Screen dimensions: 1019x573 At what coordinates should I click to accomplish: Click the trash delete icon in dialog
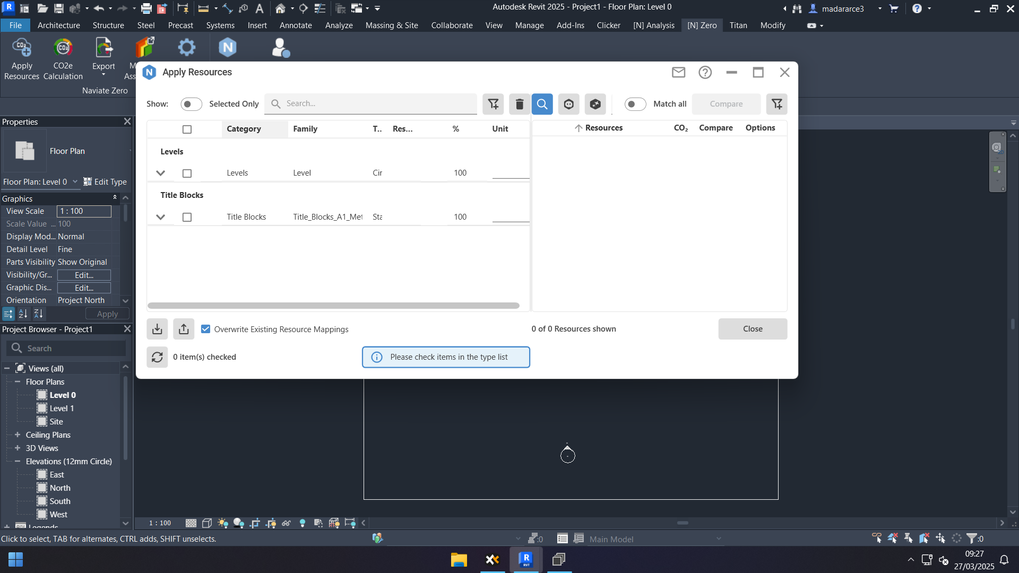520,104
